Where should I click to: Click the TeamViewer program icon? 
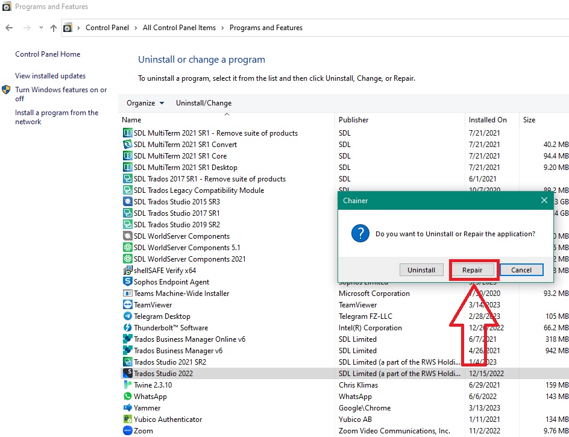pos(127,304)
